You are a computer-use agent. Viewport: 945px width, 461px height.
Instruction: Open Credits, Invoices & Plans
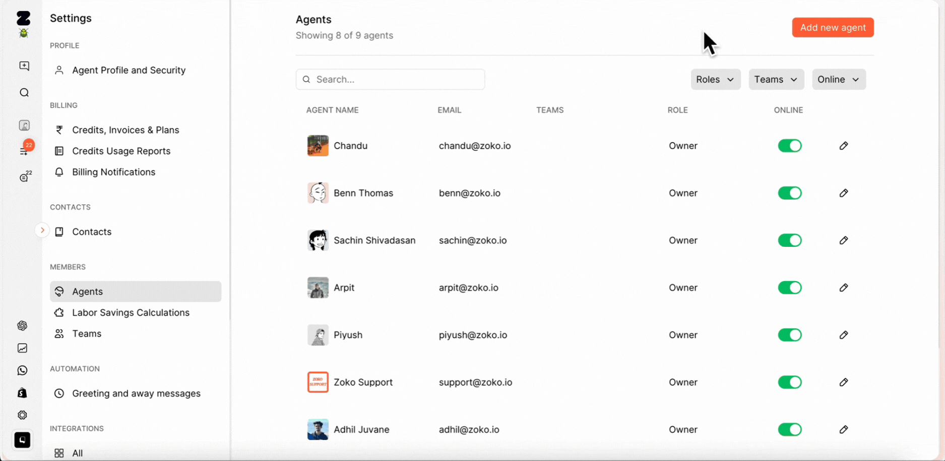(x=136, y=130)
